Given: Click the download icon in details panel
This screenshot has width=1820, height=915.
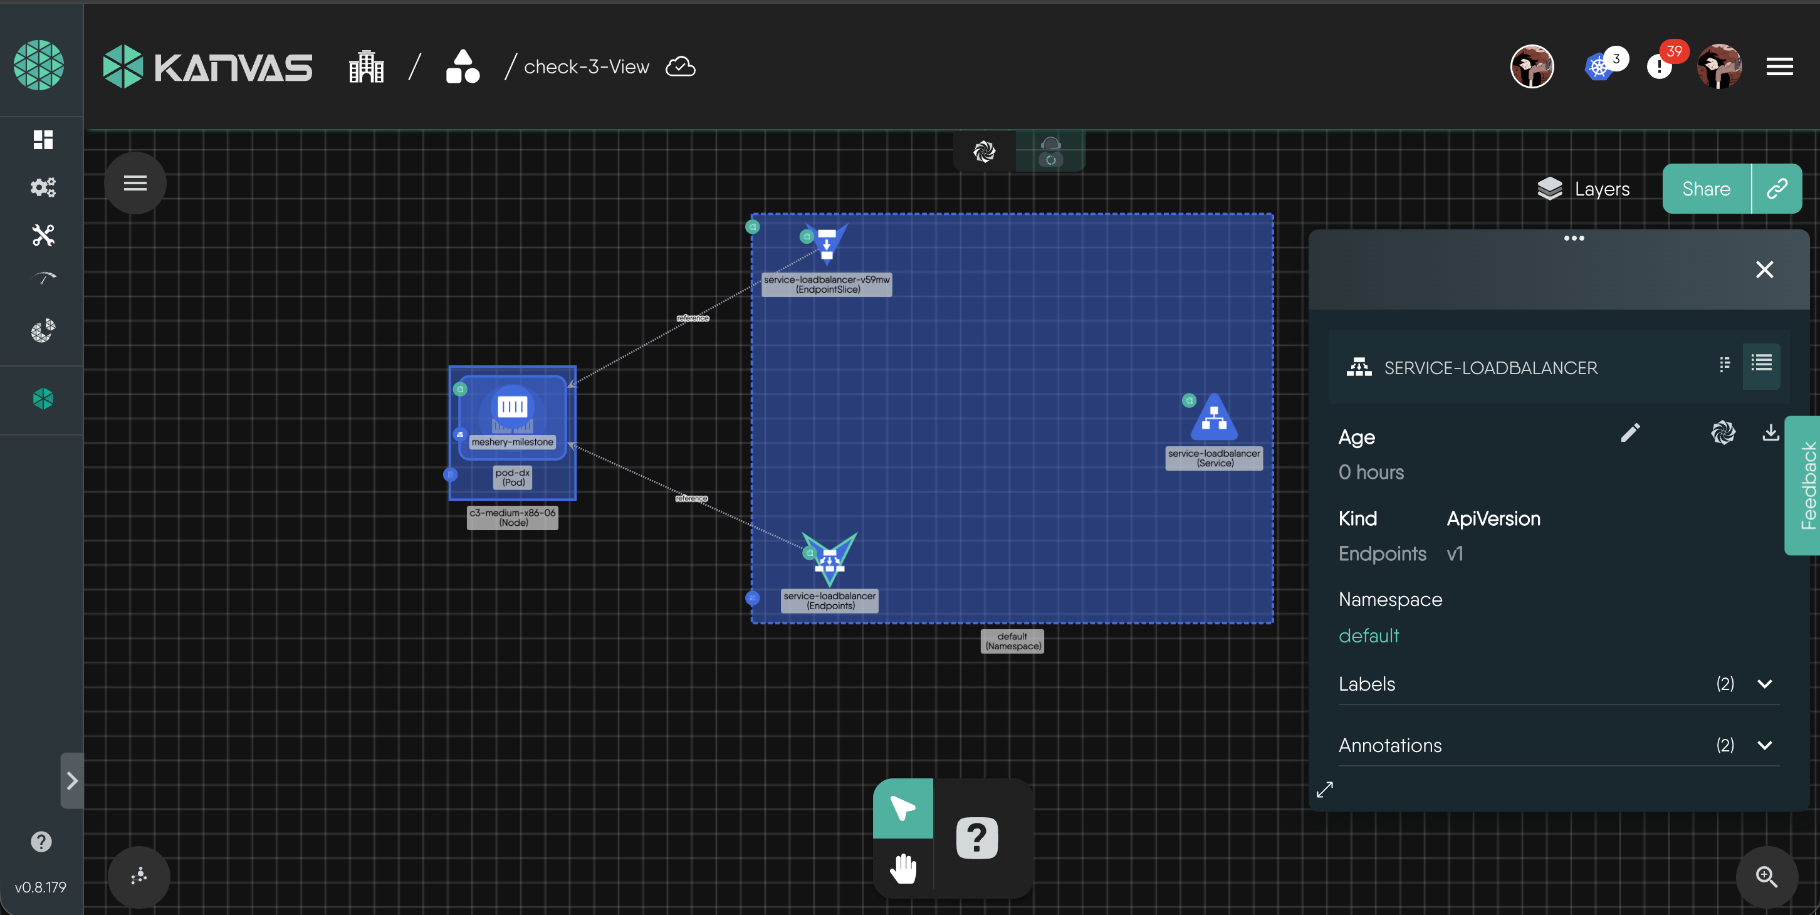Looking at the screenshot, I should tap(1770, 432).
